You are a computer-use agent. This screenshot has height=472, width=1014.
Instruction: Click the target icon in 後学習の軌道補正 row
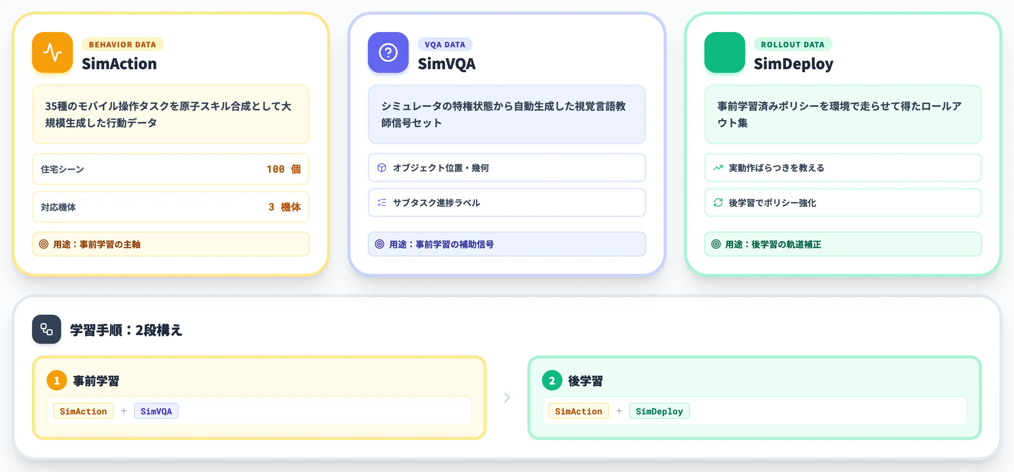click(716, 244)
